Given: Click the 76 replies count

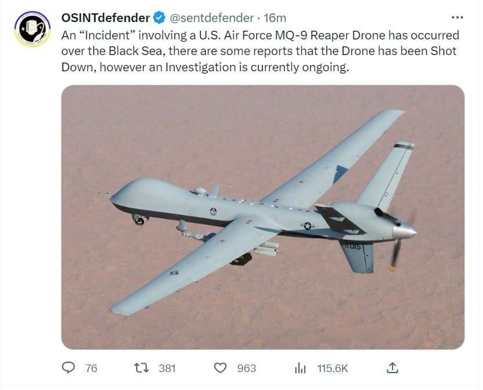Looking at the screenshot, I should coord(91,368).
